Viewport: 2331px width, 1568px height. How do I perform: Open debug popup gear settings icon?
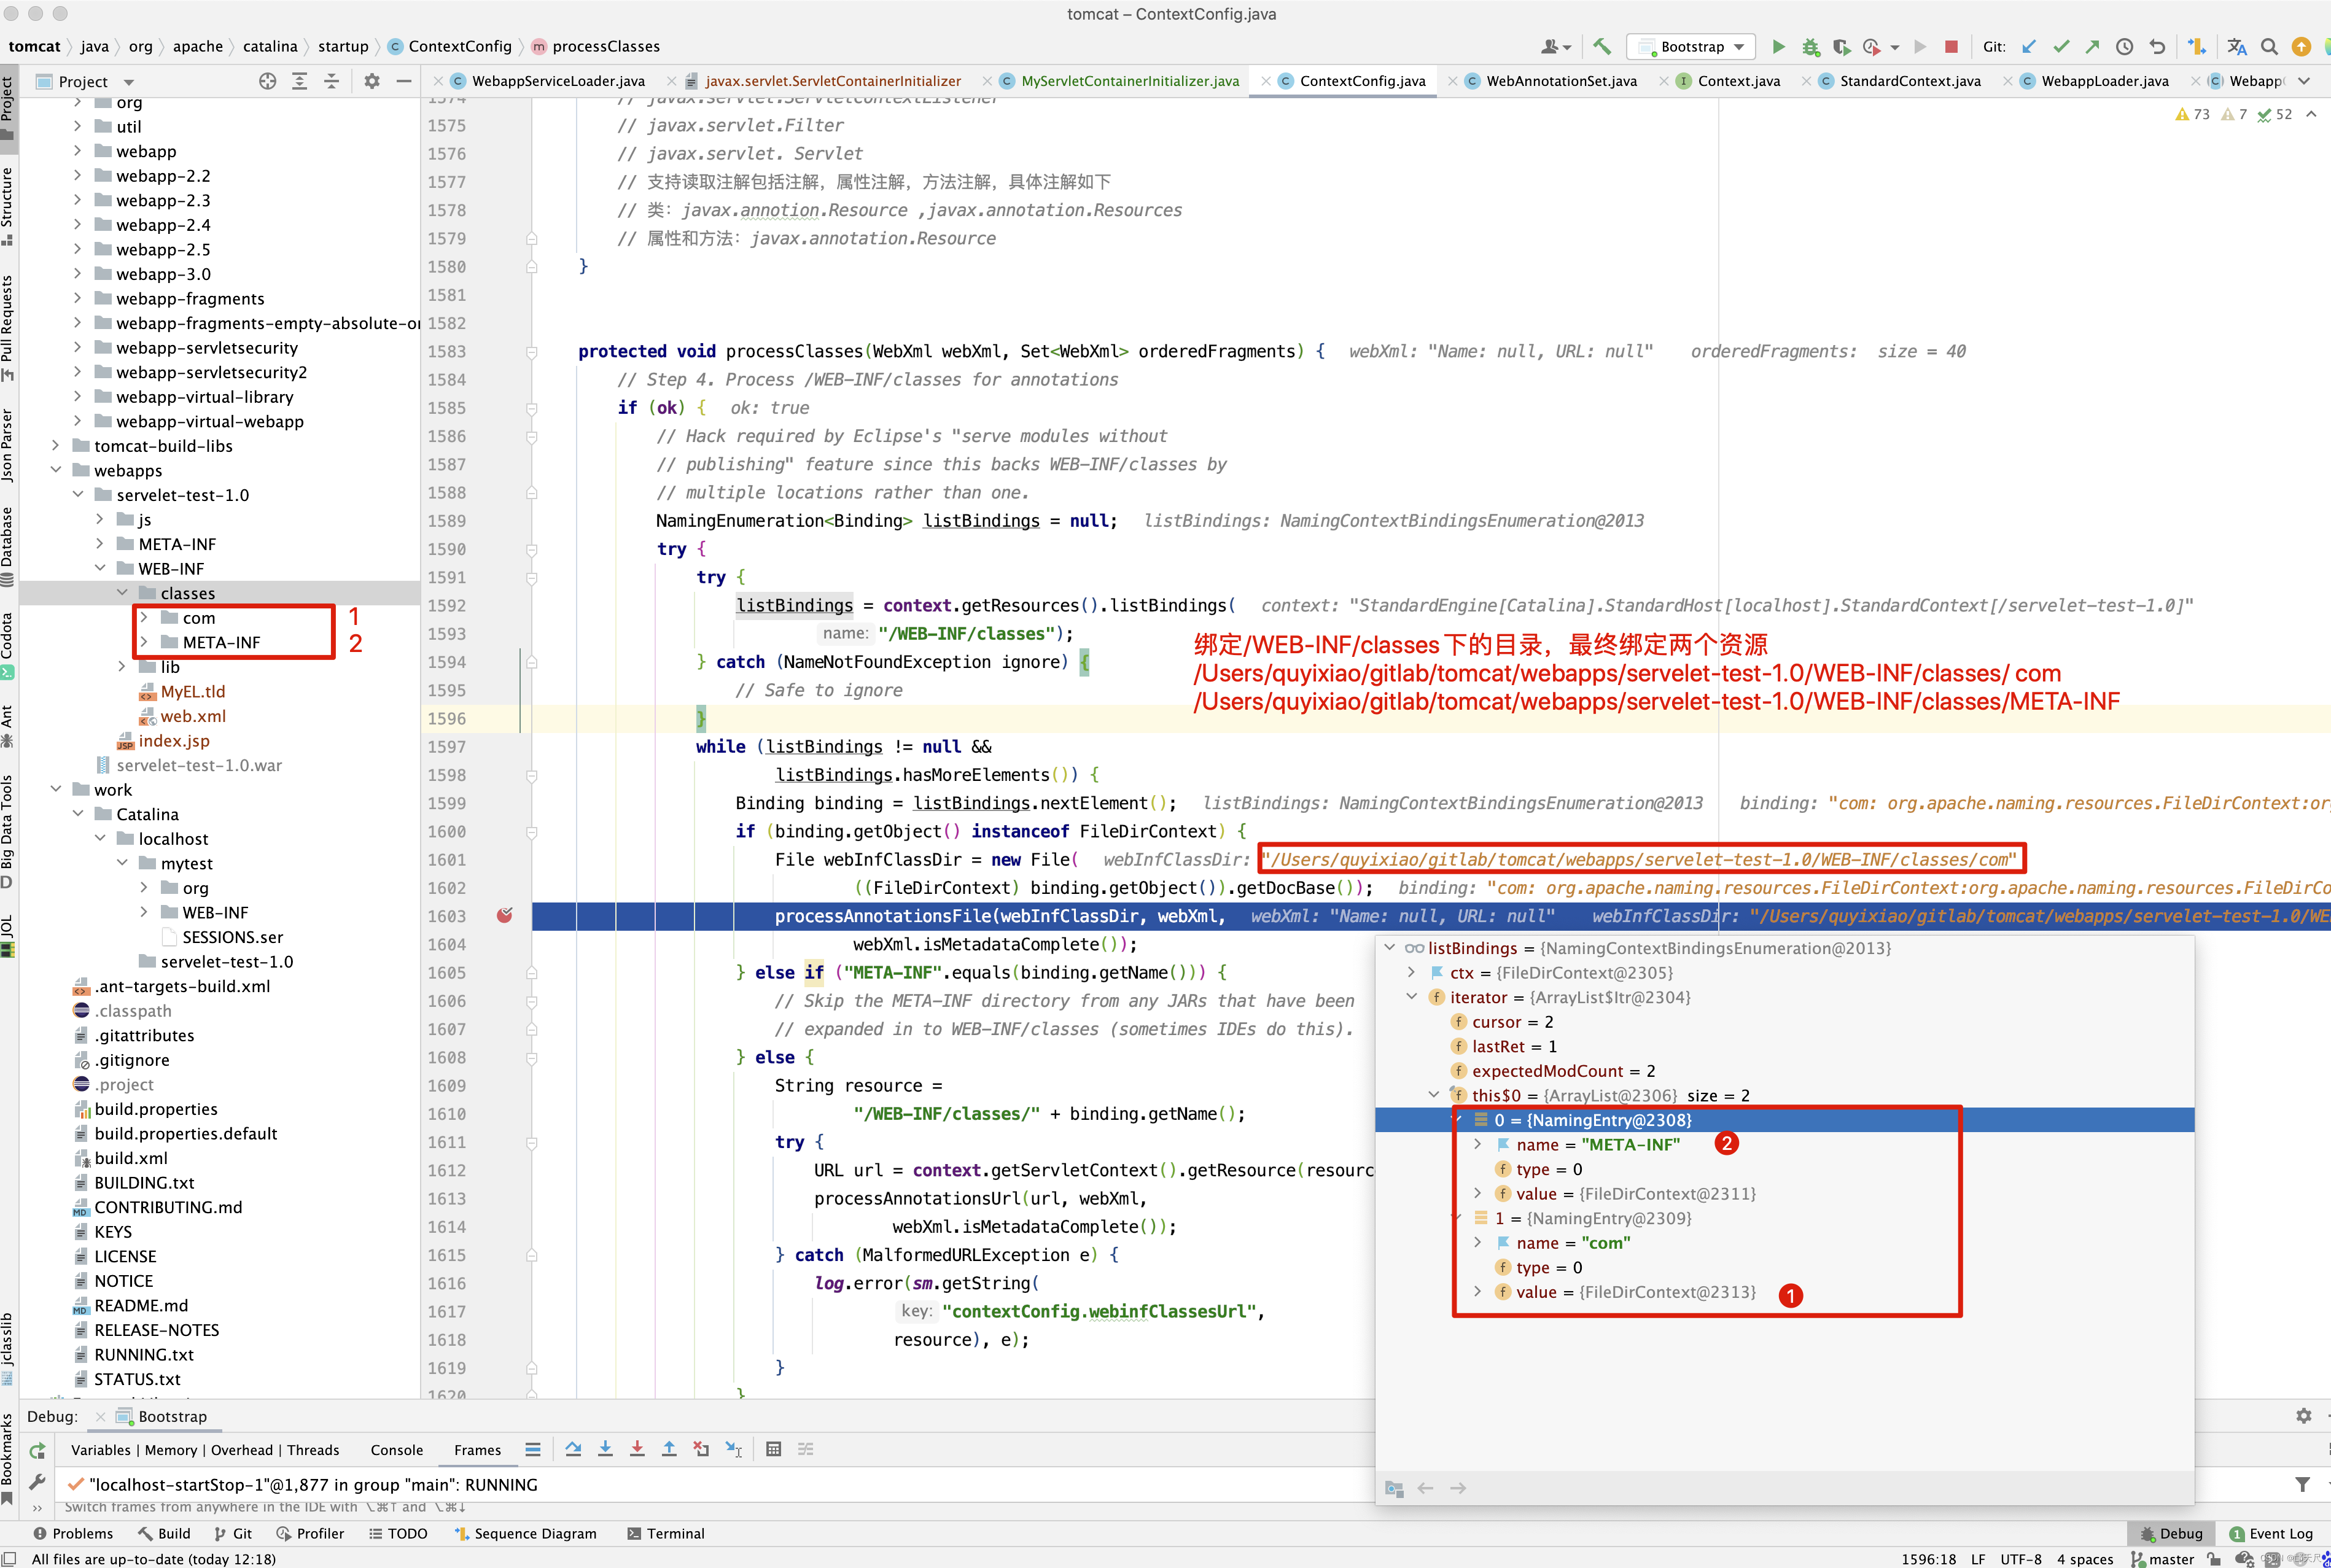pos(2303,1416)
